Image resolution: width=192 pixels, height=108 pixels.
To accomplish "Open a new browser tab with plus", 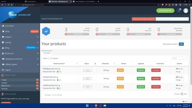I will point(98,1).
